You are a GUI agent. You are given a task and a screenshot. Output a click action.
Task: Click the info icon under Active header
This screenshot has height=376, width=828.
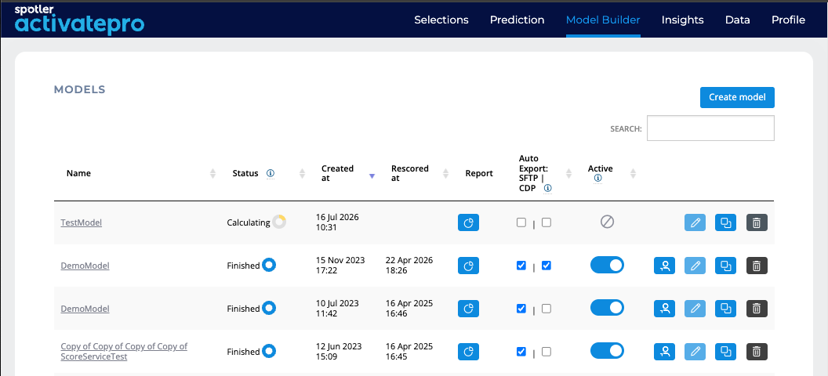coord(597,179)
